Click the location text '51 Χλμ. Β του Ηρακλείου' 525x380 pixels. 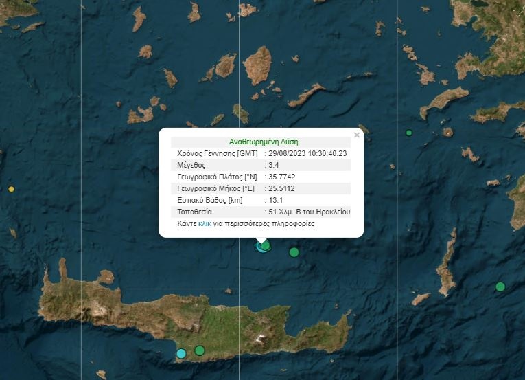click(310, 212)
